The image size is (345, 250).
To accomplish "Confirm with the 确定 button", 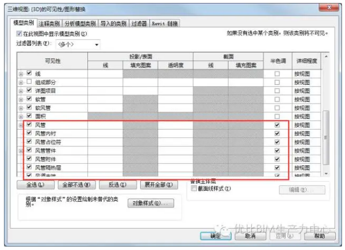I will coord(215,236).
